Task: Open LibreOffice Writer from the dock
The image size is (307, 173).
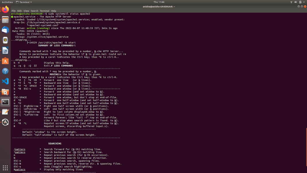Action: pos(5,50)
